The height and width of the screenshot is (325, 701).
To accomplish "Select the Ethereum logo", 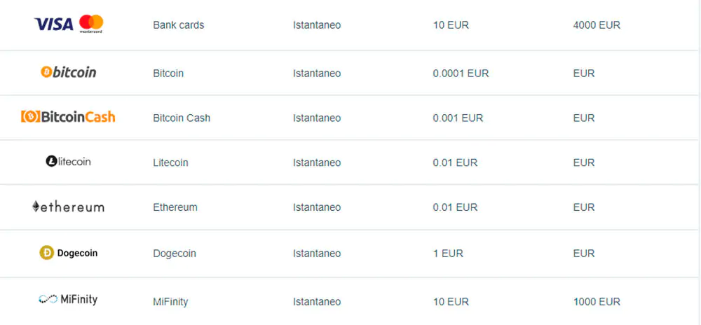I will [68, 207].
